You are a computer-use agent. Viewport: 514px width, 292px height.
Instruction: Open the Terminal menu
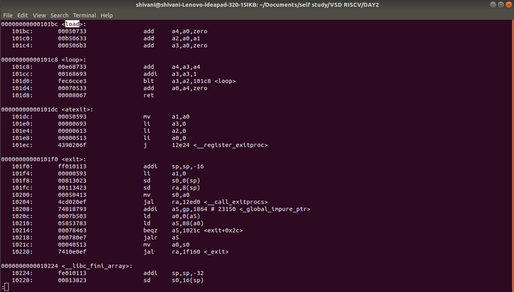click(85, 15)
